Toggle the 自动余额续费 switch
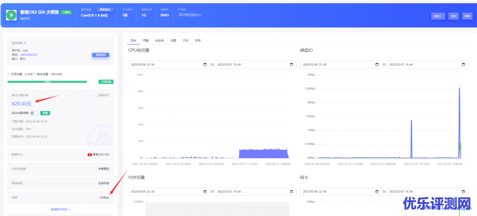 [x=34, y=113]
